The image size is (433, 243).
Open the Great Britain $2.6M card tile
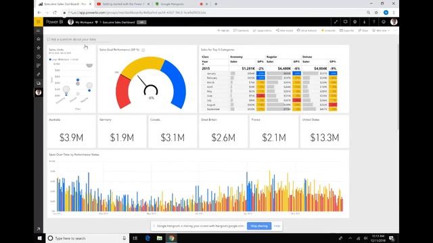(x=223, y=132)
